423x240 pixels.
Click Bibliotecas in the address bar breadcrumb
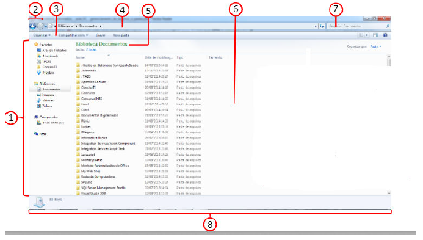(x=65, y=26)
